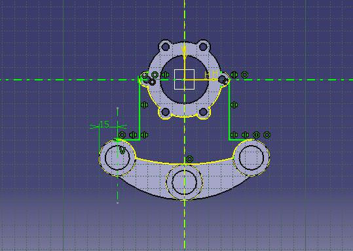This screenshot has width=353, height=251.
Task: Select the white origin square at sketch center
Action: pos(185,80)
